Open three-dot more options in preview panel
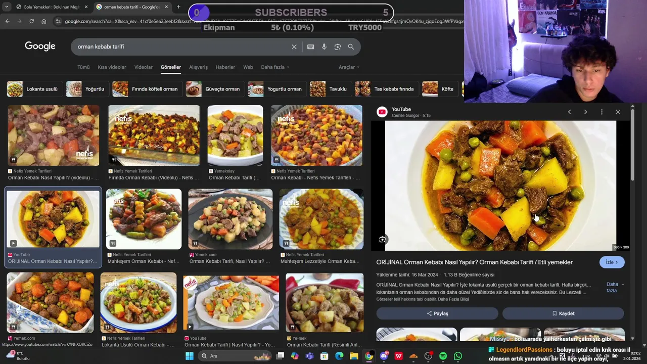Viewport: 647px width, 364px height. coord(602,112)
